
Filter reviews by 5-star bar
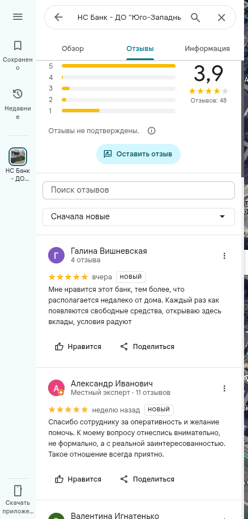118,66
